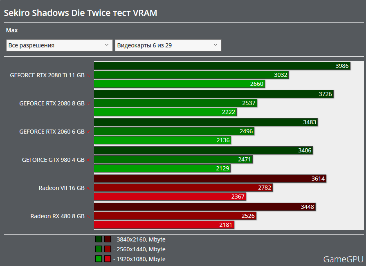This screenshot has height=266, width=366.
Task: Click dark green 3840x2160 legend swatch
Action: (99, 239)
